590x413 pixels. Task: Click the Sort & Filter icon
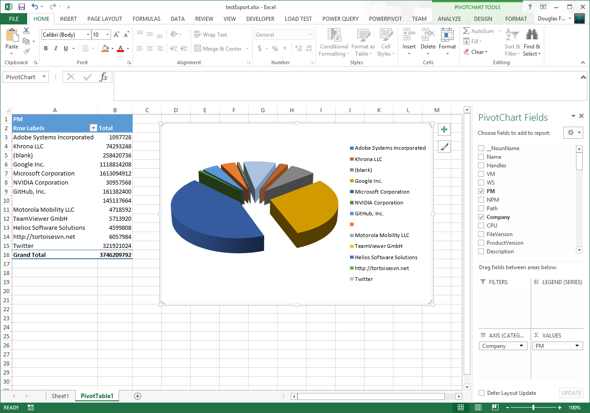coord(512,35)
